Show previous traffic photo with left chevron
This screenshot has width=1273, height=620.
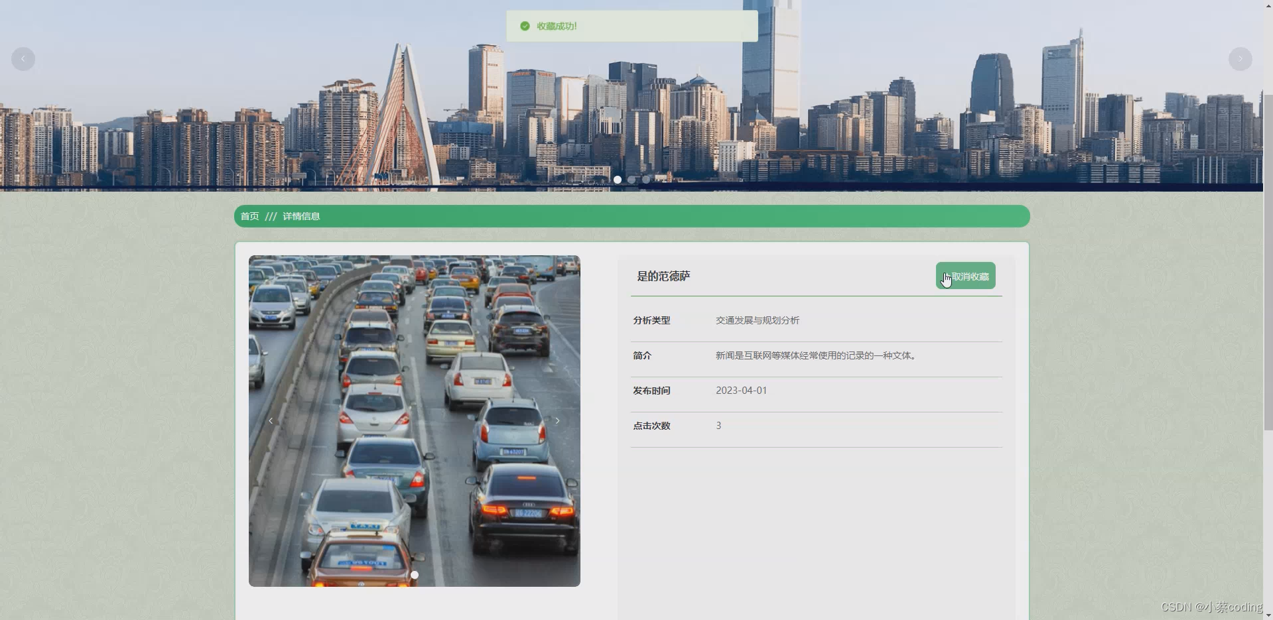271,420
